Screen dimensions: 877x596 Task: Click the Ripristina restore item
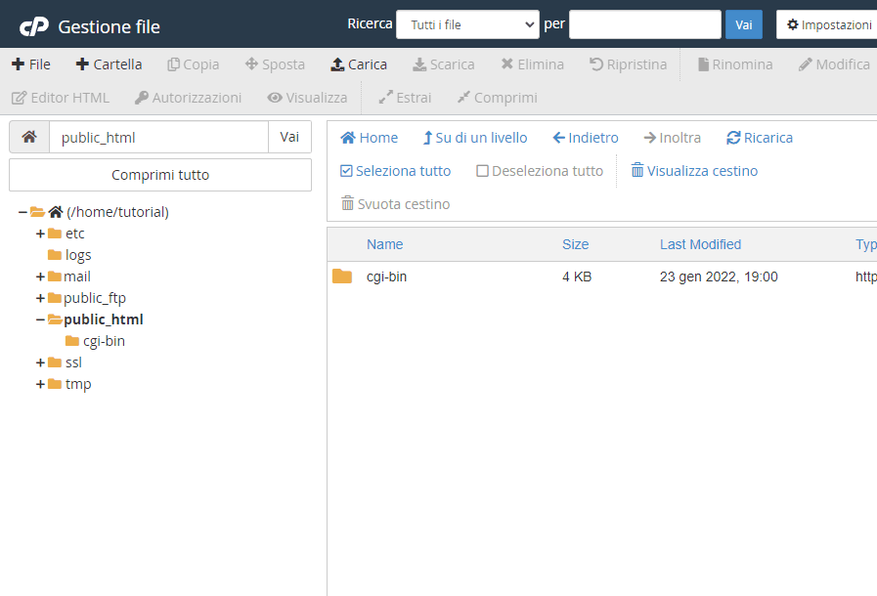point(628,64)
